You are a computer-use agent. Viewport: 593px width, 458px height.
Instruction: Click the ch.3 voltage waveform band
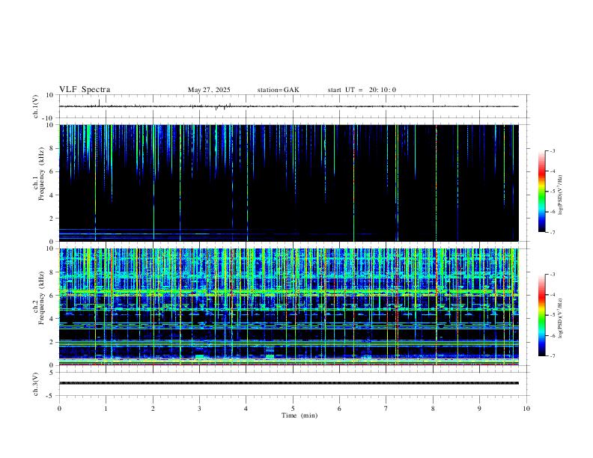(288, 383)
